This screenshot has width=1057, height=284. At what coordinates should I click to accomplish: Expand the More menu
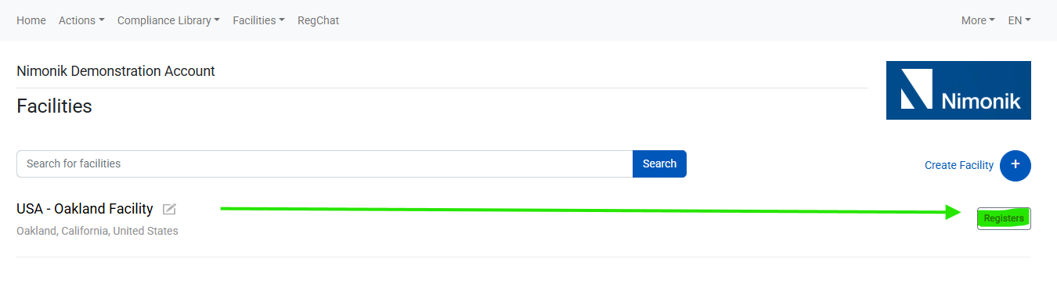[x=978, y=20]
